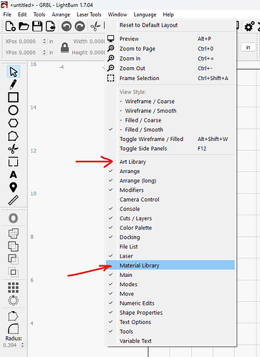Click the Undo arrow icon
Image resolution: width=260 pixels, height=357 pixels.
pyautogui.click(x=67, y=26)
